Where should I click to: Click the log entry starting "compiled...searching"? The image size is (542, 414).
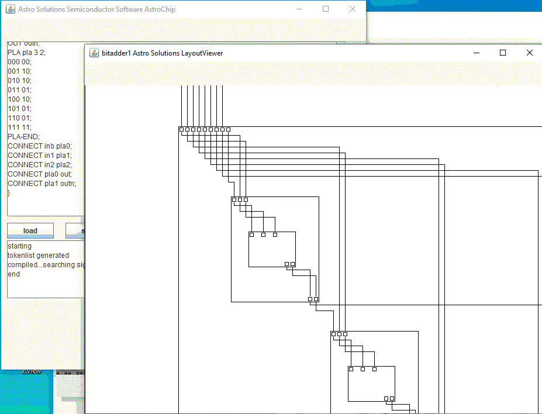click(x=46, y=265)
